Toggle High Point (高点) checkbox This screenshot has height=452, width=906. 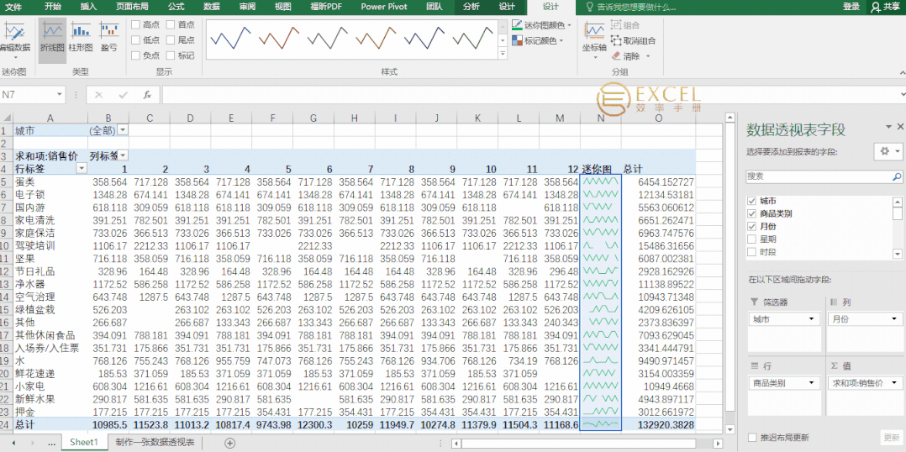click(136, 24)
